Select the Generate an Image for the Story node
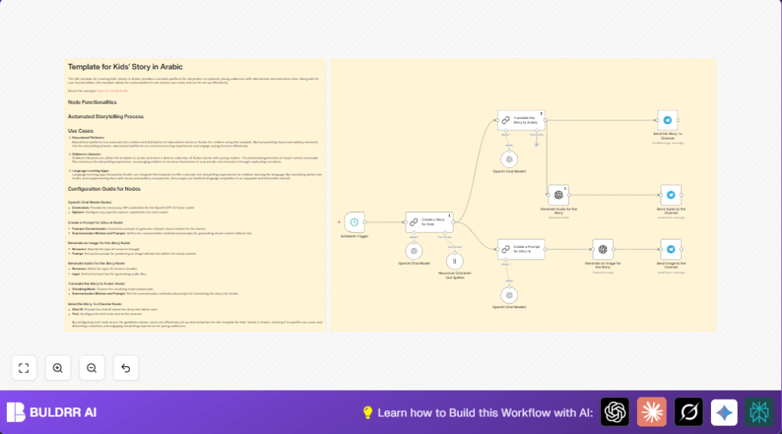The height and width of the screenshot is (434, 782). pyautogui.click(x=603, y=249)
